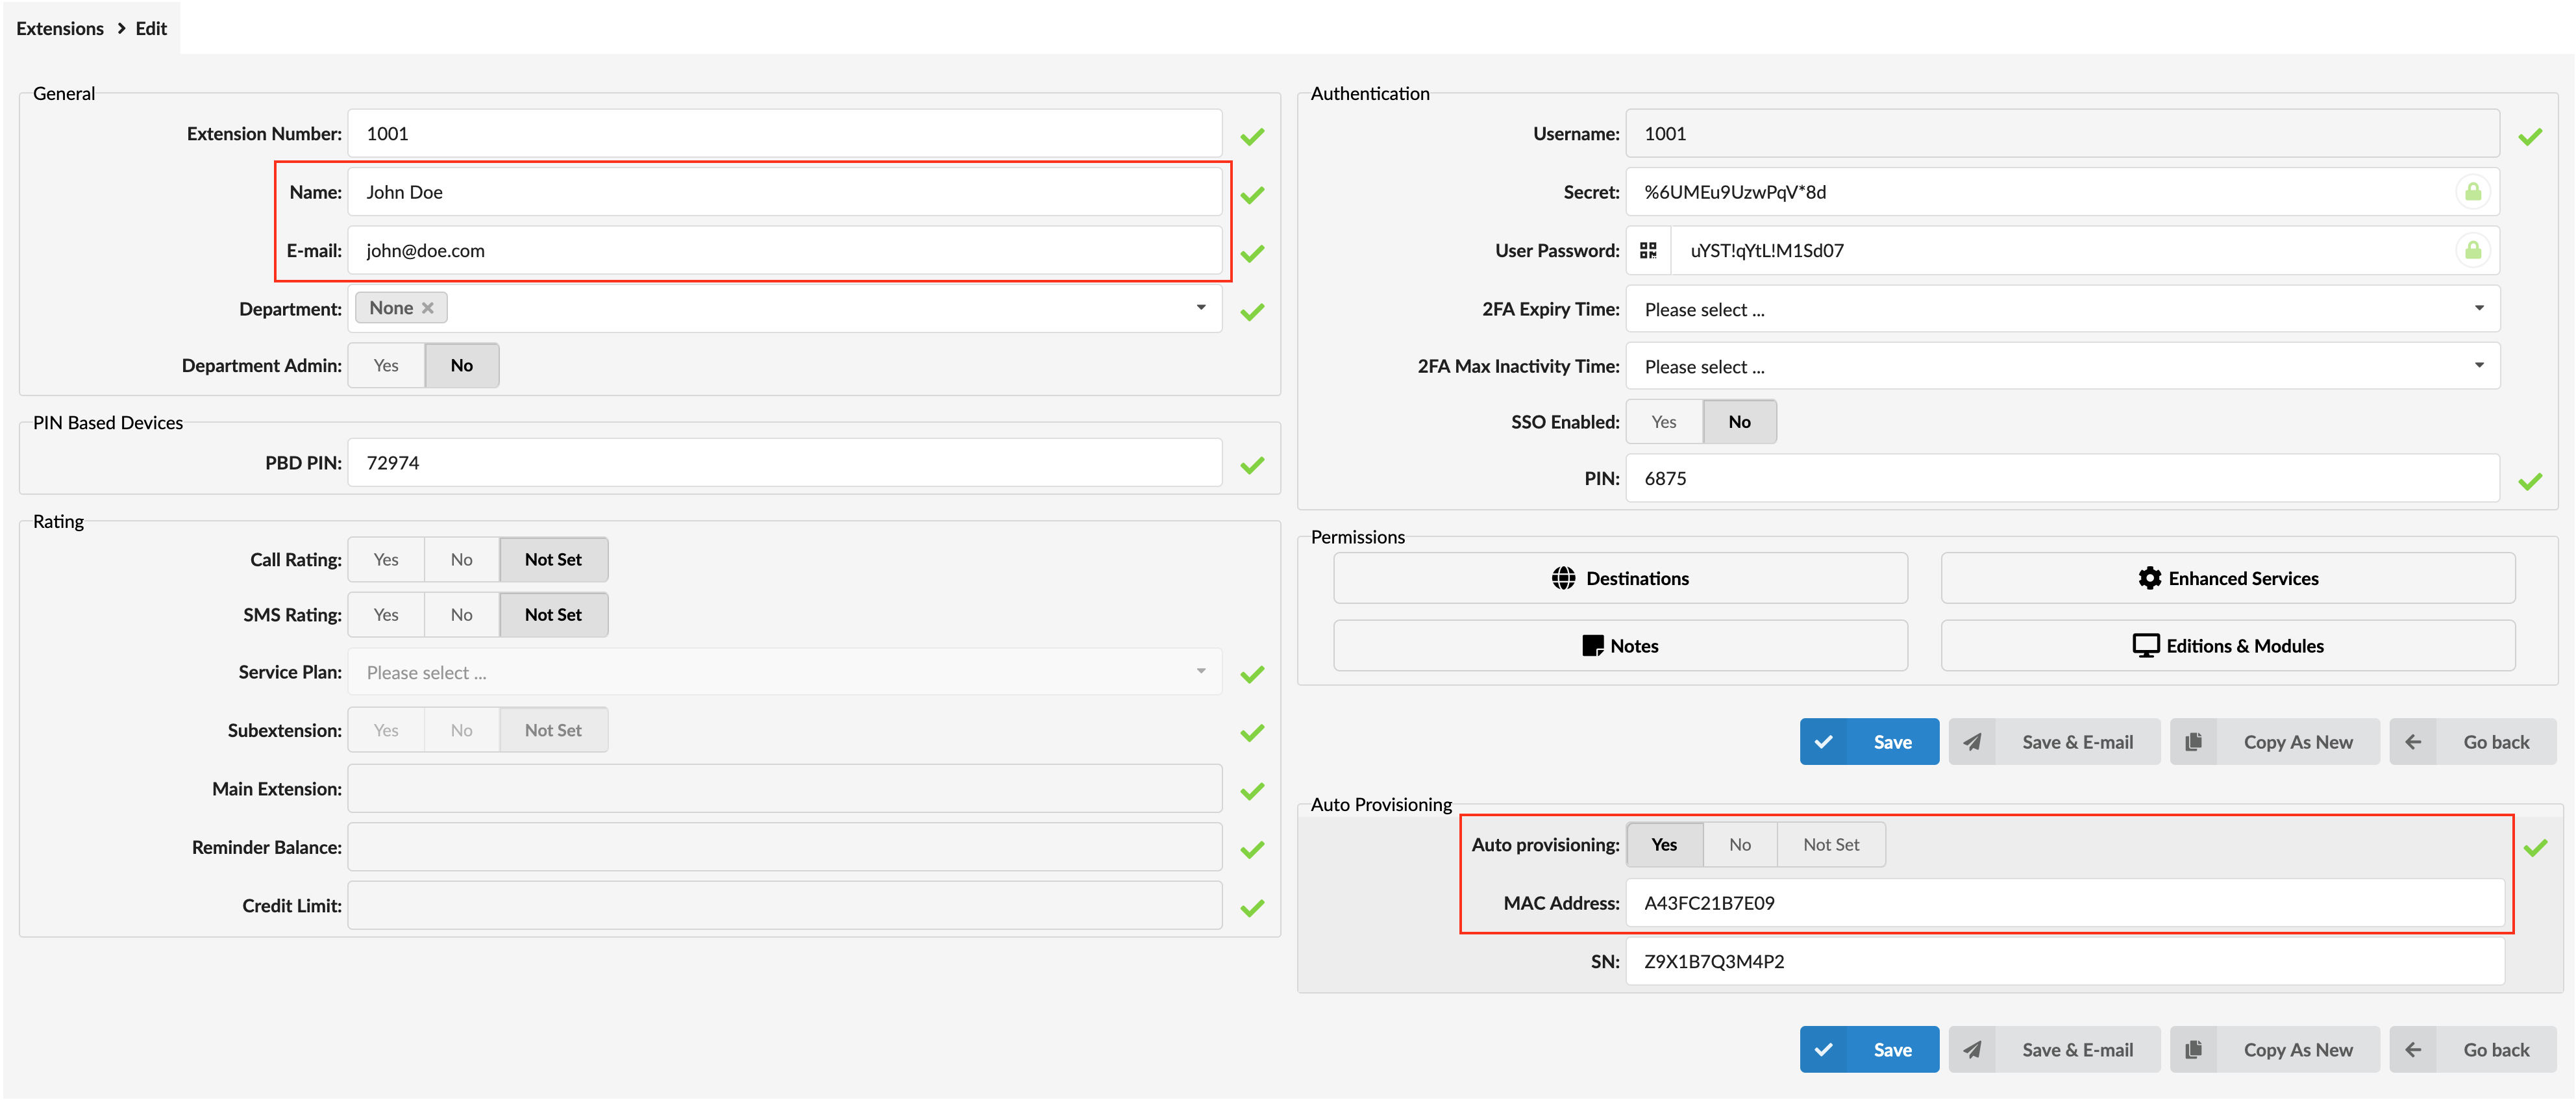Set Call Rating to Yes

pyautogui.click(x=386, y=560)
